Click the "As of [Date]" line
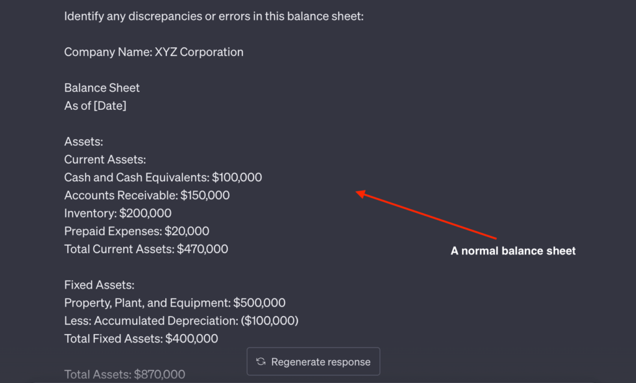 [95, 106]
